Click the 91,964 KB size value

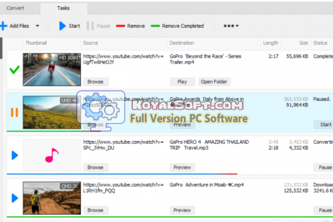tap(297, 105)
